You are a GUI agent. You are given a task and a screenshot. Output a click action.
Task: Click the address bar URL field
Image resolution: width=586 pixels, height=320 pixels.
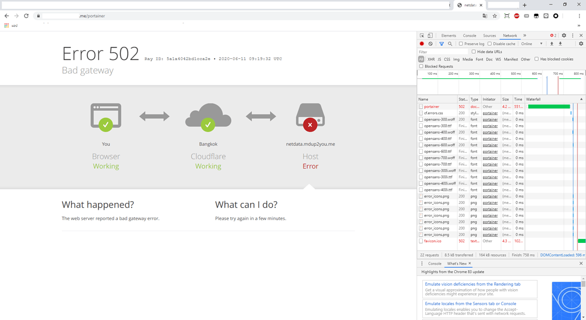258,15
